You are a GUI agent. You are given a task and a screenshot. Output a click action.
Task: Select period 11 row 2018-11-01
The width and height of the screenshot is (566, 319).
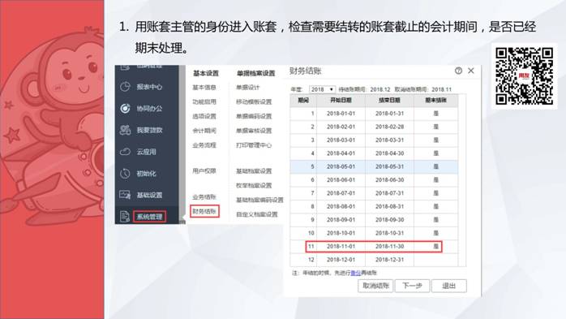click(374, 247)
